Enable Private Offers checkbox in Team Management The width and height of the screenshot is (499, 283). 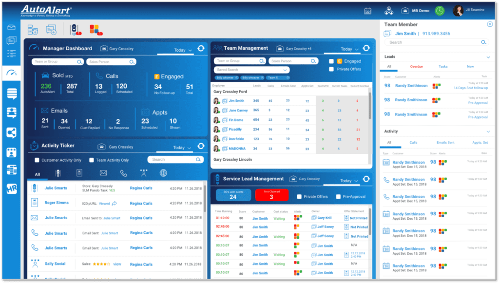(x=331, y=69)
